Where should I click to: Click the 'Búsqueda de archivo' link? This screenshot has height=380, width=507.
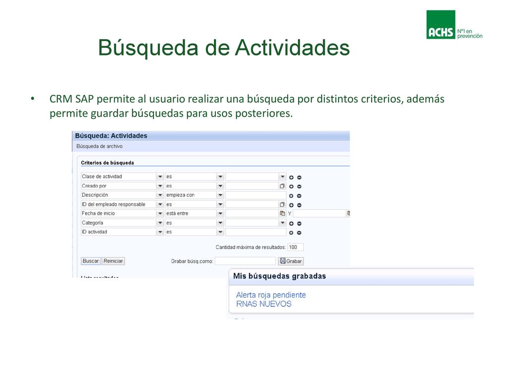pos(99,146)
